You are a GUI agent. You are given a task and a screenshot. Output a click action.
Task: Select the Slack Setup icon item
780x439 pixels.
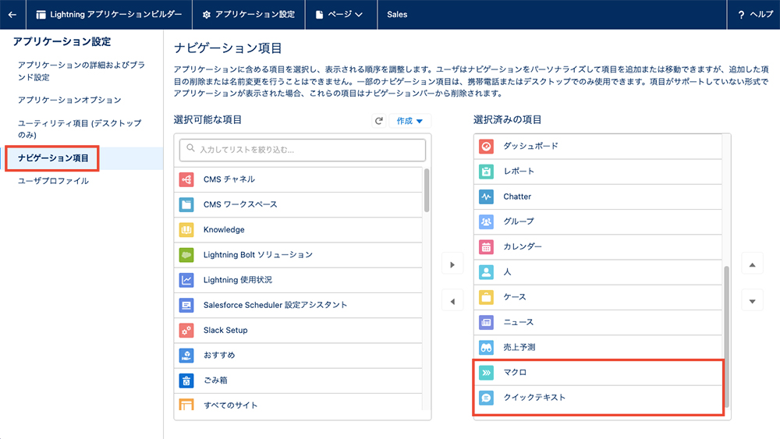coord(186,330)
